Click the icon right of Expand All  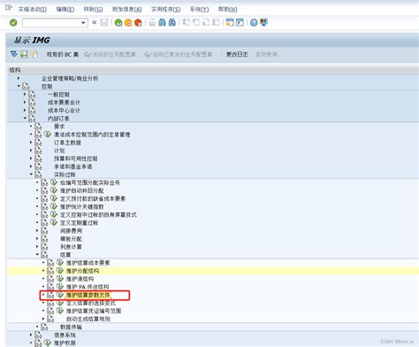click(x=24, y=54)
